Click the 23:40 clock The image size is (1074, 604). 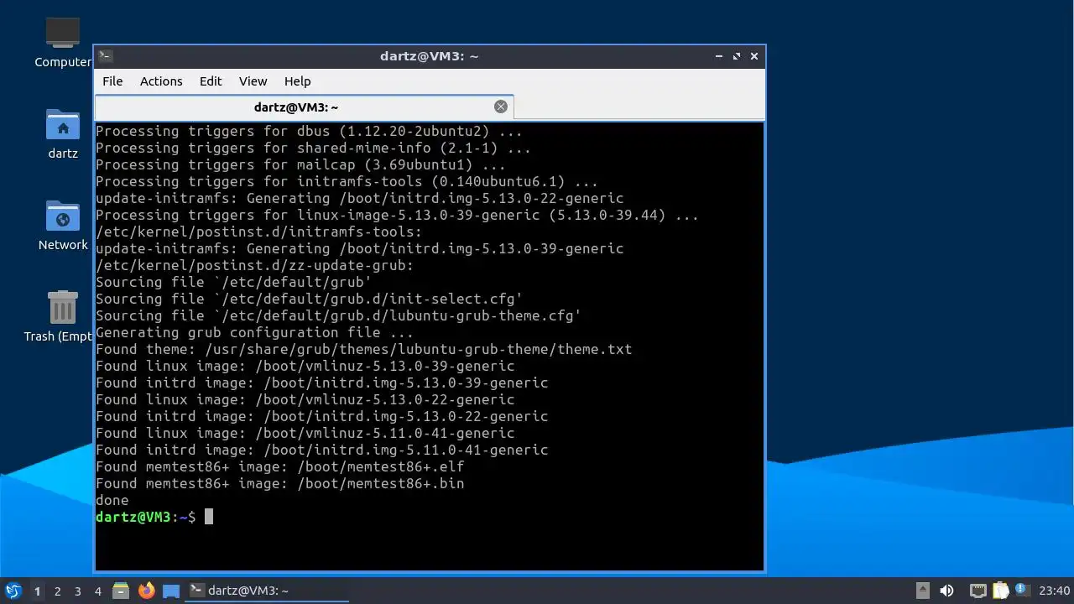point(1055,591)
